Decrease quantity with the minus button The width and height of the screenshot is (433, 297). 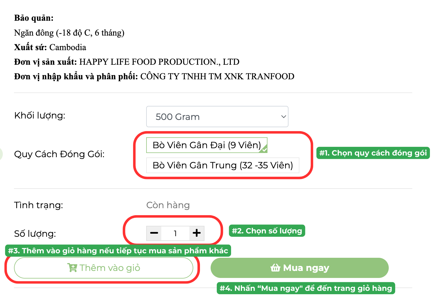tap(154, 233)
